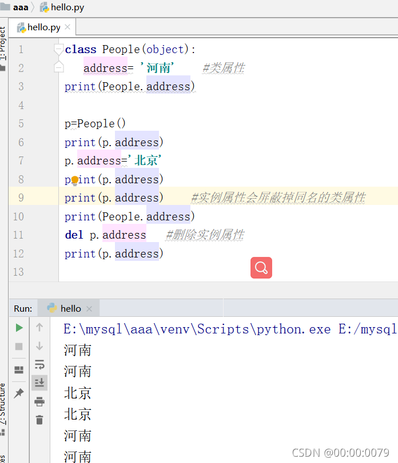Close the hello run tab
This screenshot has height=463, width=398.
coord(89,309)
